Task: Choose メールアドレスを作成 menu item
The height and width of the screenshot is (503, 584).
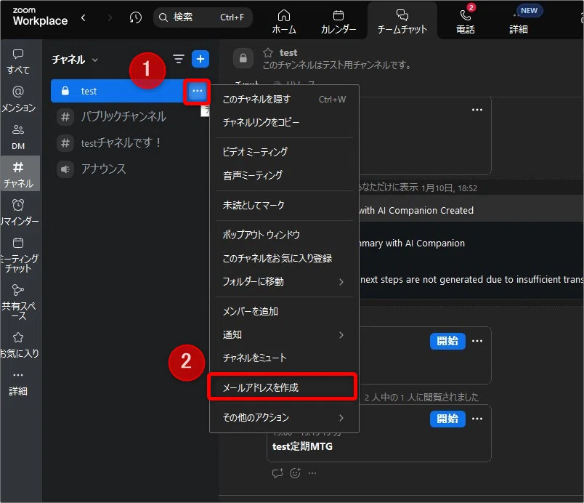Action: click(x=283, y=388)
